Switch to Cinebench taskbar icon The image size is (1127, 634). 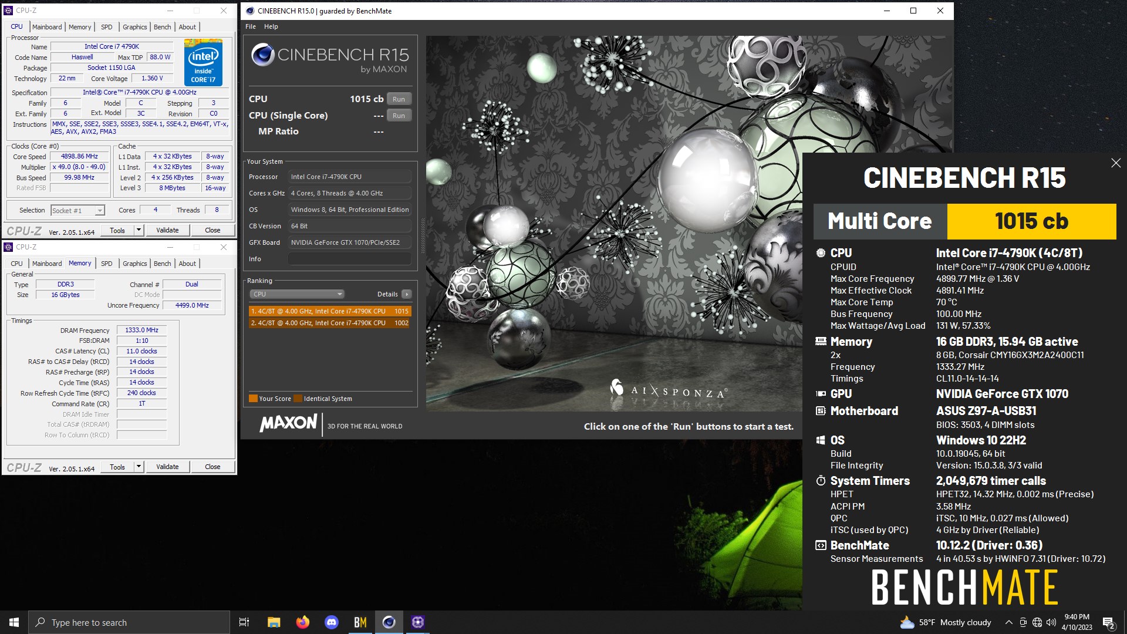point(389,622)
